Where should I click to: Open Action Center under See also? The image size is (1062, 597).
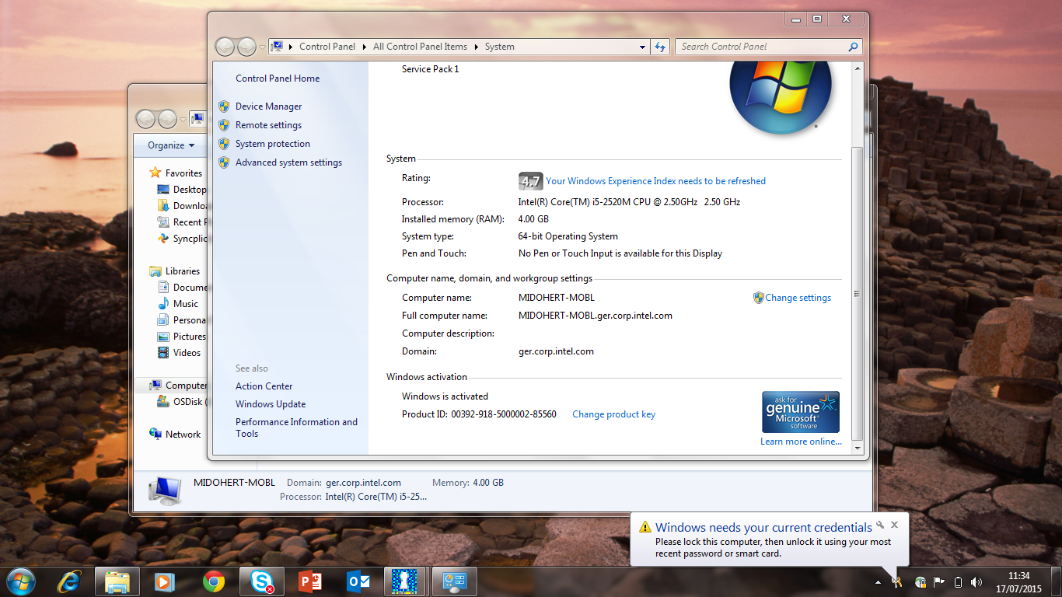tap(264, 386)
